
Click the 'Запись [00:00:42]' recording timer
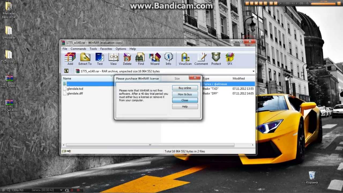[42, 190]
